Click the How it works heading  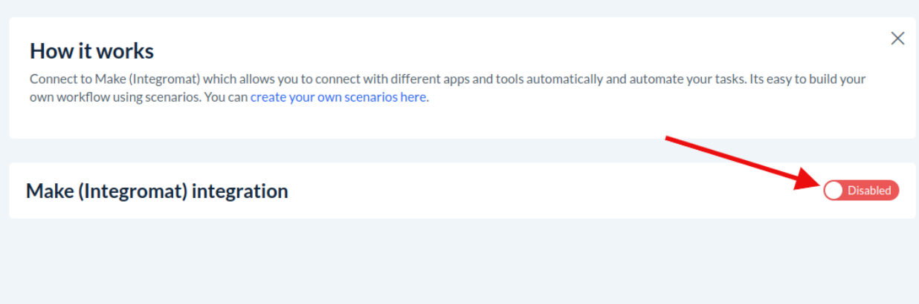point(91,51)
